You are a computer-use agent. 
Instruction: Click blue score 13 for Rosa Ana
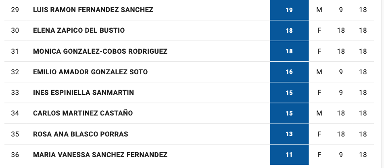(x=289, y=134)
